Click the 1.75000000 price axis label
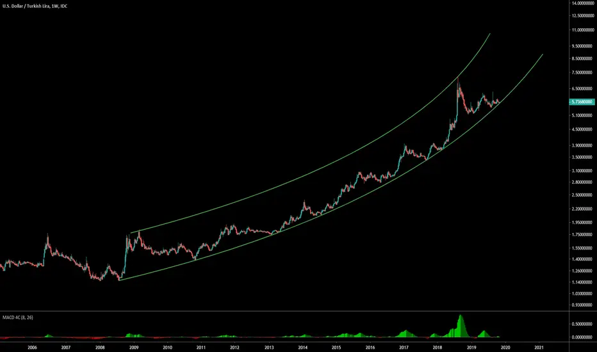The width and height of the screenshot is (597, 352). [x=582, y=234]
